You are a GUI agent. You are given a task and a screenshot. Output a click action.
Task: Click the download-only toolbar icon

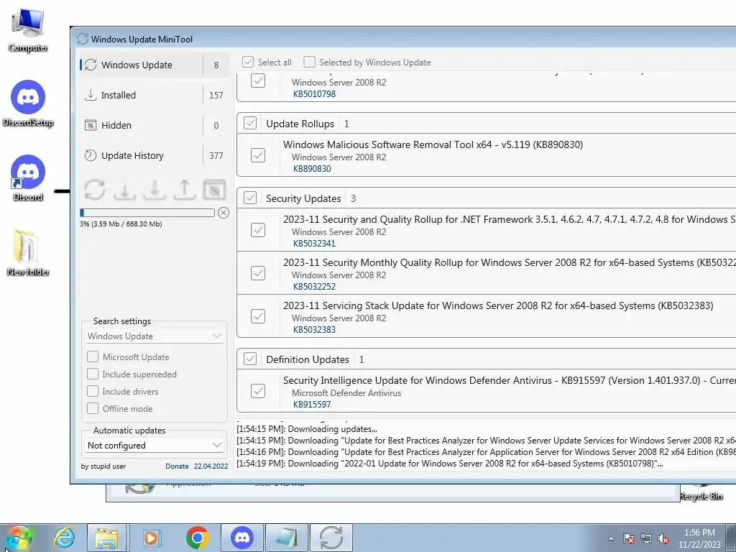point(124,190)
